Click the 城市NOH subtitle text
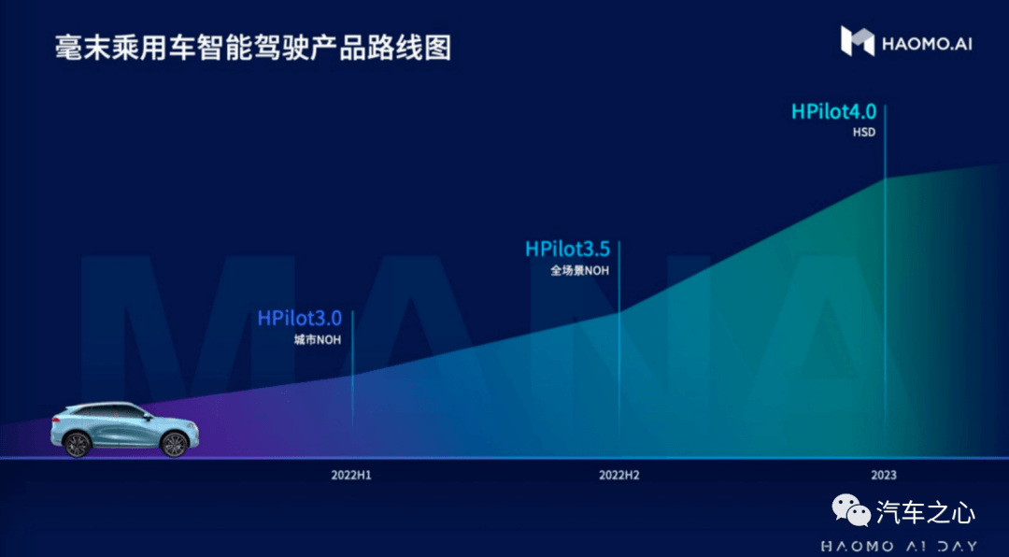 tap(318, 340)
